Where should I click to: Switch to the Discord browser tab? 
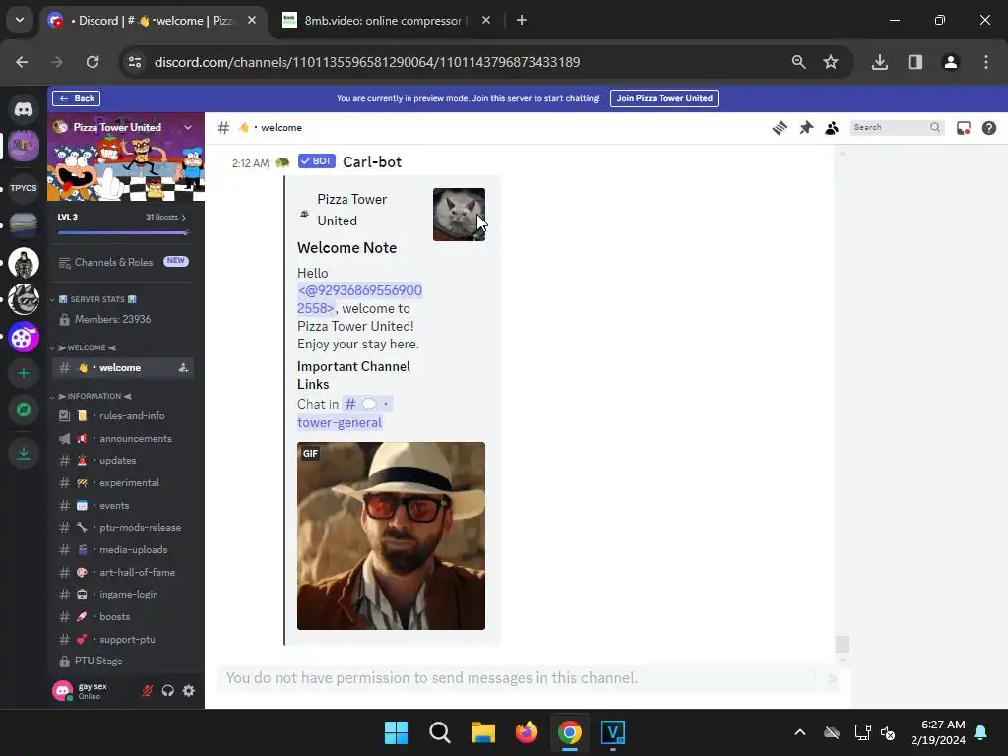coord(152,21)
